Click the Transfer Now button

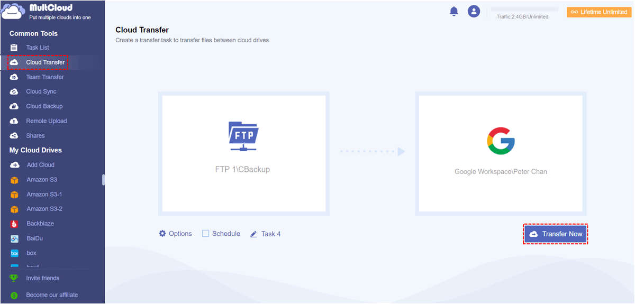556,234
